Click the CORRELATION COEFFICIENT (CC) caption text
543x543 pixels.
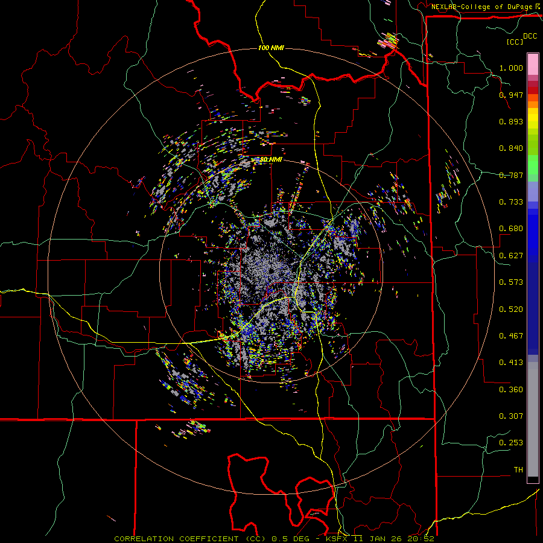[190, 539]
